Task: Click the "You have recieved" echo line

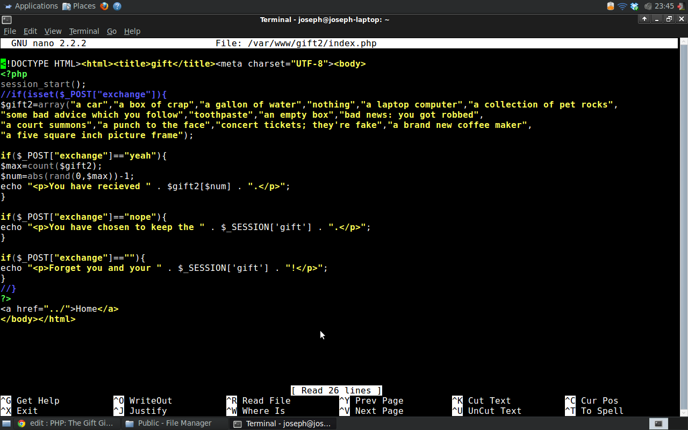Action: coord(146,187)
